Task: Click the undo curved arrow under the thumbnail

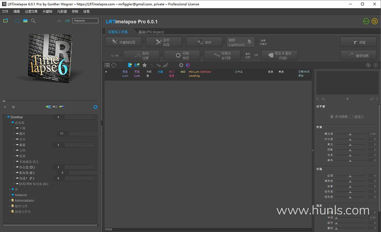Action: pos(323,99)
